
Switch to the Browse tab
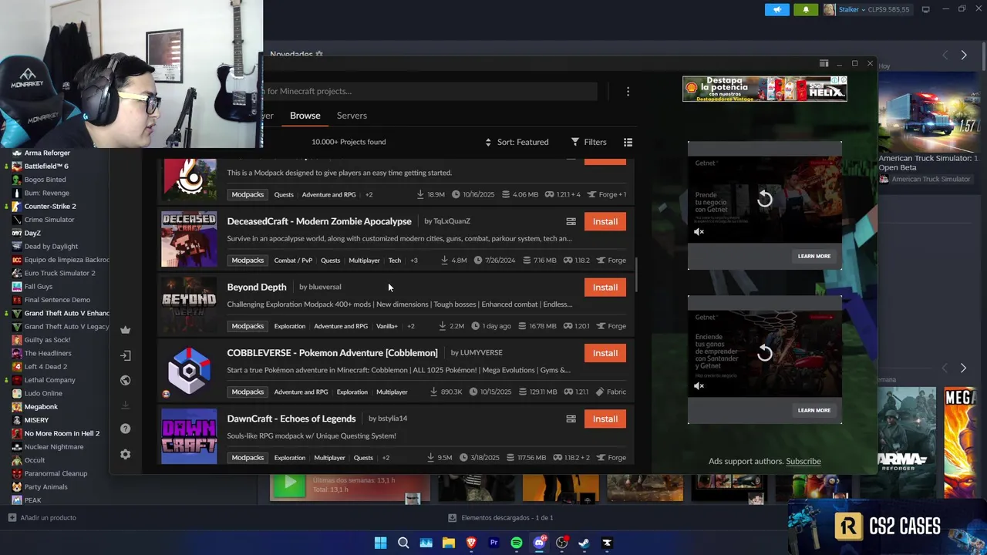pos(305,116)
